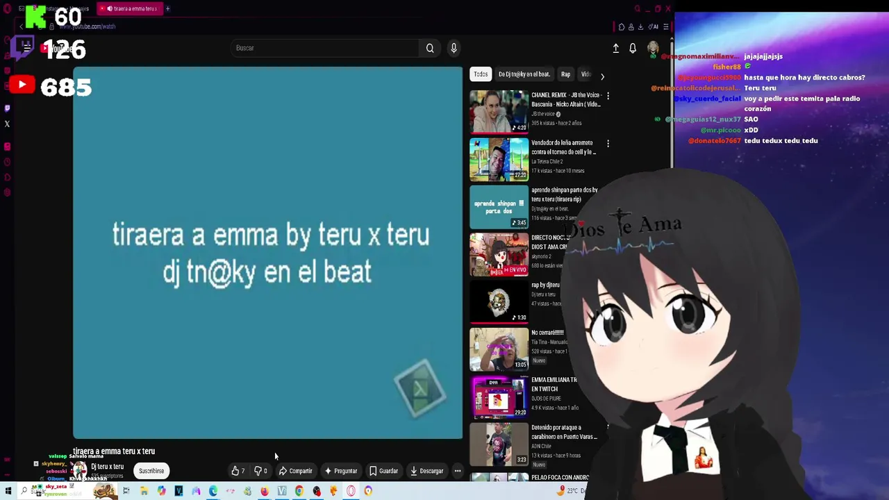Open X in the Opera sidebar

pyautogui.click(x=7, y=124)
